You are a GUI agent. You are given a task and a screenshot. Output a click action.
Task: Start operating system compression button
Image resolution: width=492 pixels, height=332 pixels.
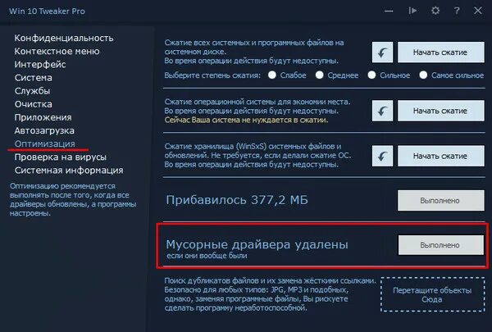click(441, 111)
